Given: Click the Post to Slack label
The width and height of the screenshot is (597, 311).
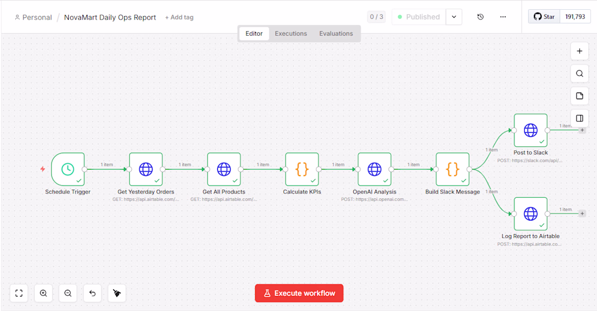Looking at the screenshot, I should point(530,152).
